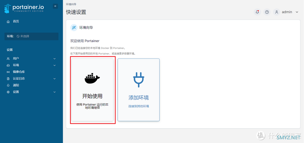The image size is (304, 143).
Task: Click the 快速设置 page title
Action: point(76,12)
